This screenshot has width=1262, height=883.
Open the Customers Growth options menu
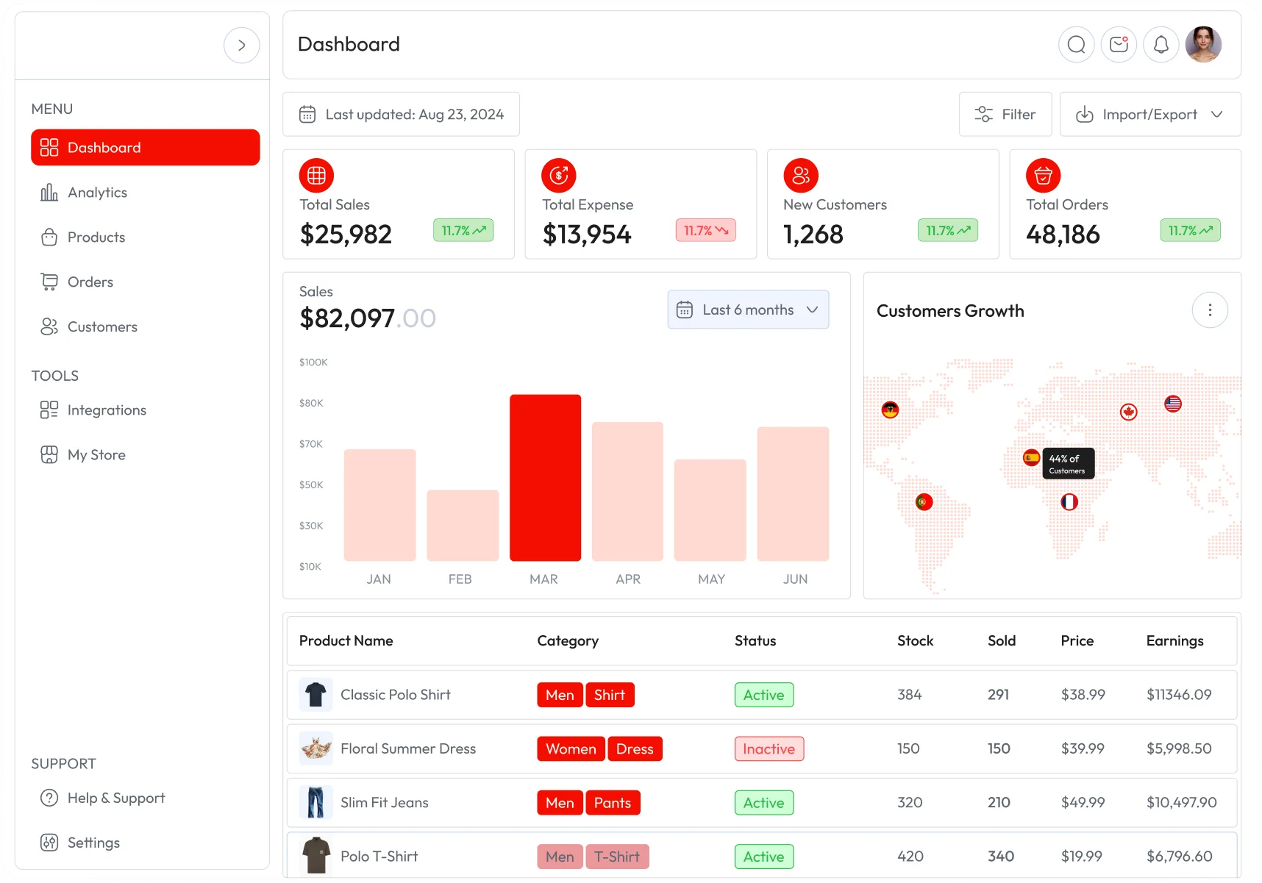point(1209,310)
